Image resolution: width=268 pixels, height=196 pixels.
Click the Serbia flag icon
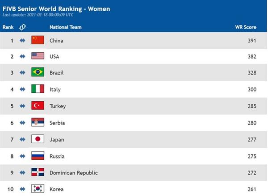point(38,122)
